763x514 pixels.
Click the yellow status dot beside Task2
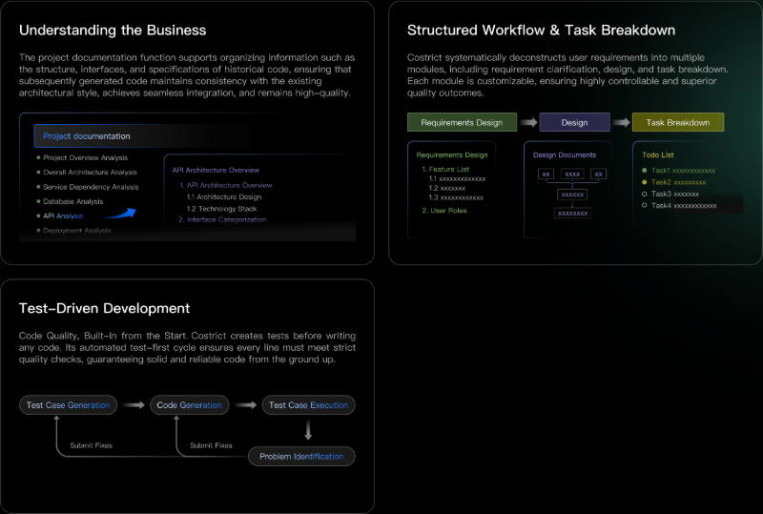click(645, 182)
